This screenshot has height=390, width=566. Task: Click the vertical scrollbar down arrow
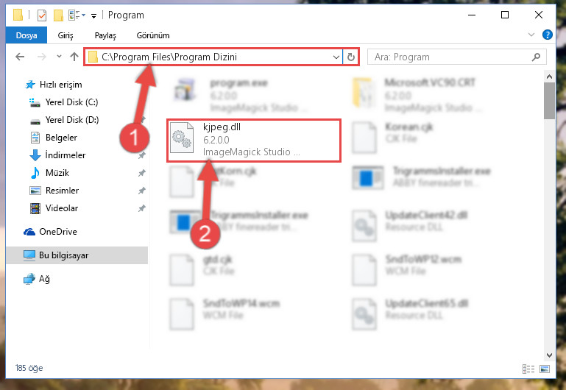pyautogui.click(x=549, y=355)
